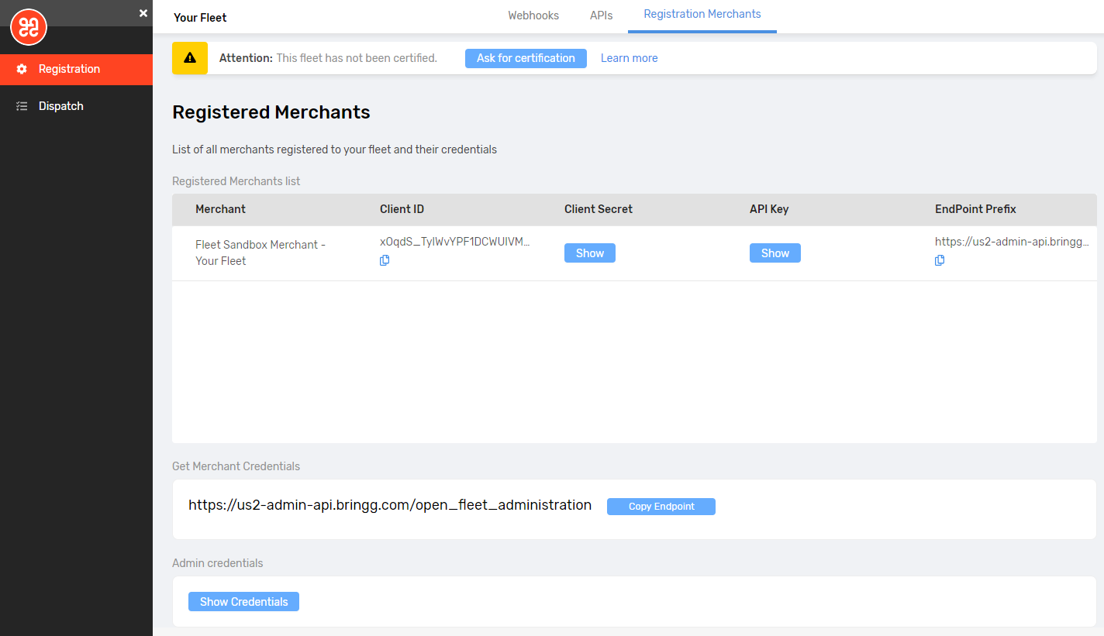Close the sidebar with the X icon
This screenshot has height=636, width=1104.
tap(143, 13)
